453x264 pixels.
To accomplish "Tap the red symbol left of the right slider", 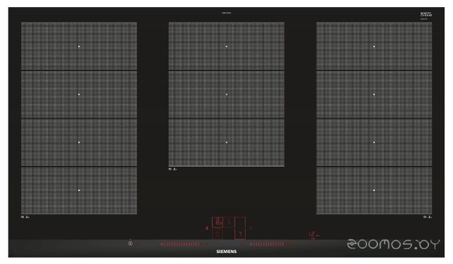I will (x=241, y=244).
